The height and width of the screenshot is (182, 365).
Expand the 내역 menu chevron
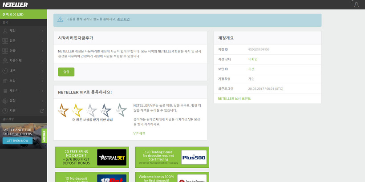click(42, 71)
